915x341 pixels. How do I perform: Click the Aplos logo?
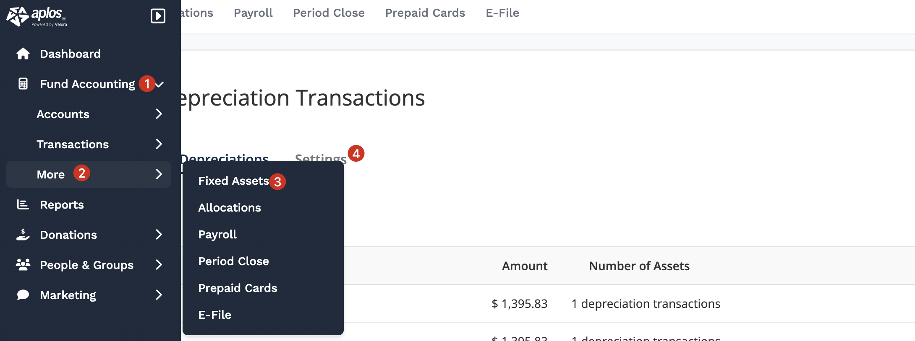(37, 16)
